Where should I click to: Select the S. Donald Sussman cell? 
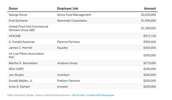(22, 42)
